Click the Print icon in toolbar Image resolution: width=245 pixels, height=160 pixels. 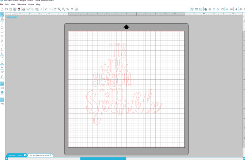point(24,9)
